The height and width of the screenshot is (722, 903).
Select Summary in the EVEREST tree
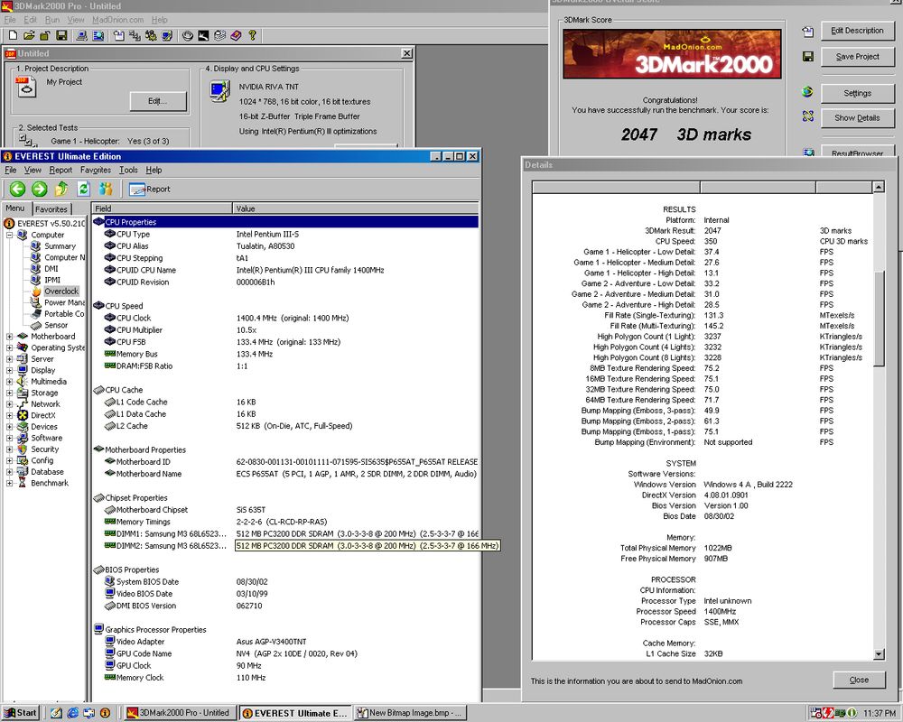[x=60, y=245]
